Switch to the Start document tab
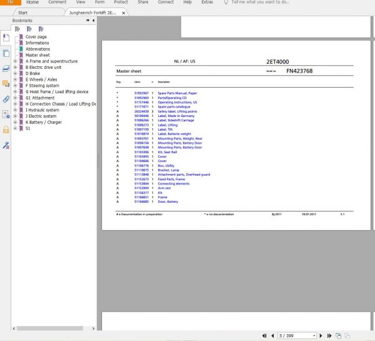Screen dimensions: 375x341 tap(23, 13)
